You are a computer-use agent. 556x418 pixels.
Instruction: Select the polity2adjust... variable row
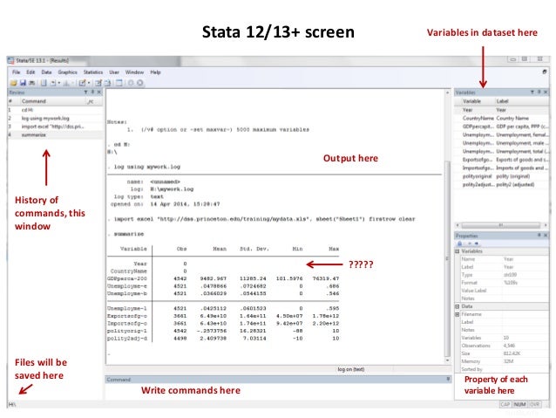click(501, 185)
